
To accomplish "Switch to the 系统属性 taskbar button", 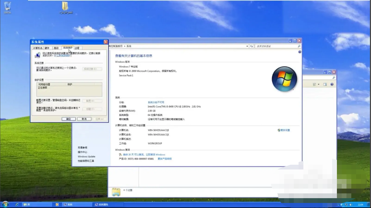I will click(x=109, y=205).
